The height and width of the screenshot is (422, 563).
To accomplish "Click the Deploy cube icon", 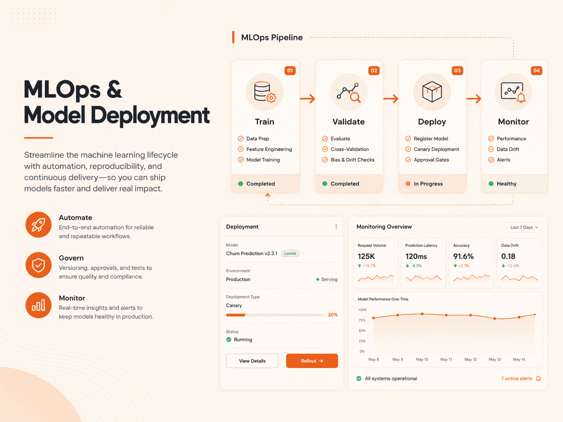I will [432, 92].
